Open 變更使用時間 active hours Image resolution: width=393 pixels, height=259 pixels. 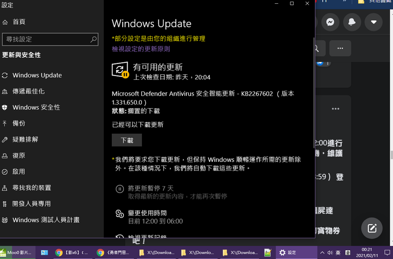point(147,213)
